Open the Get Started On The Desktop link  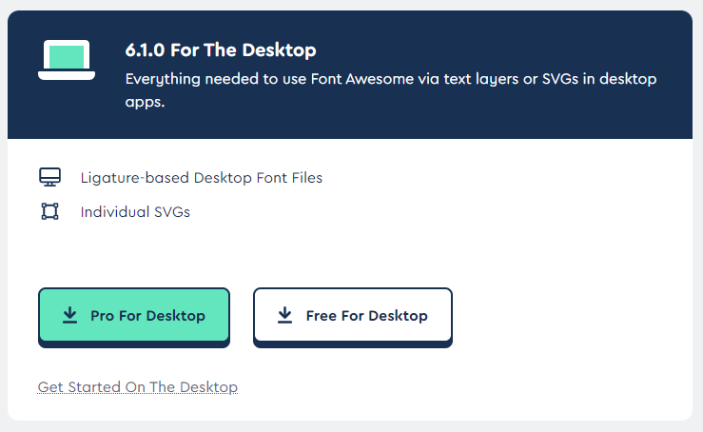pyautogui.click(x=138, y=387)
